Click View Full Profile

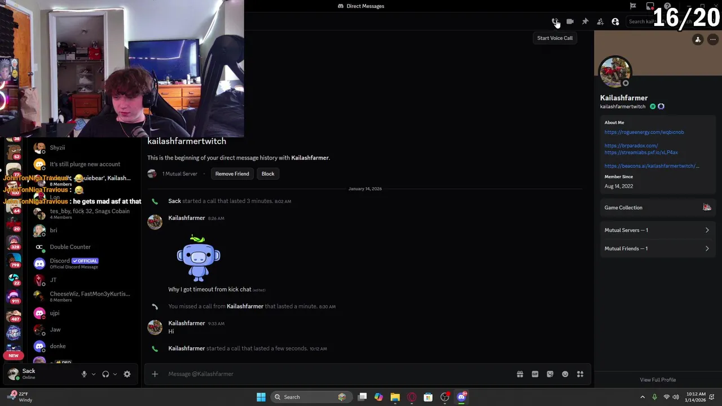pos(658,380)
